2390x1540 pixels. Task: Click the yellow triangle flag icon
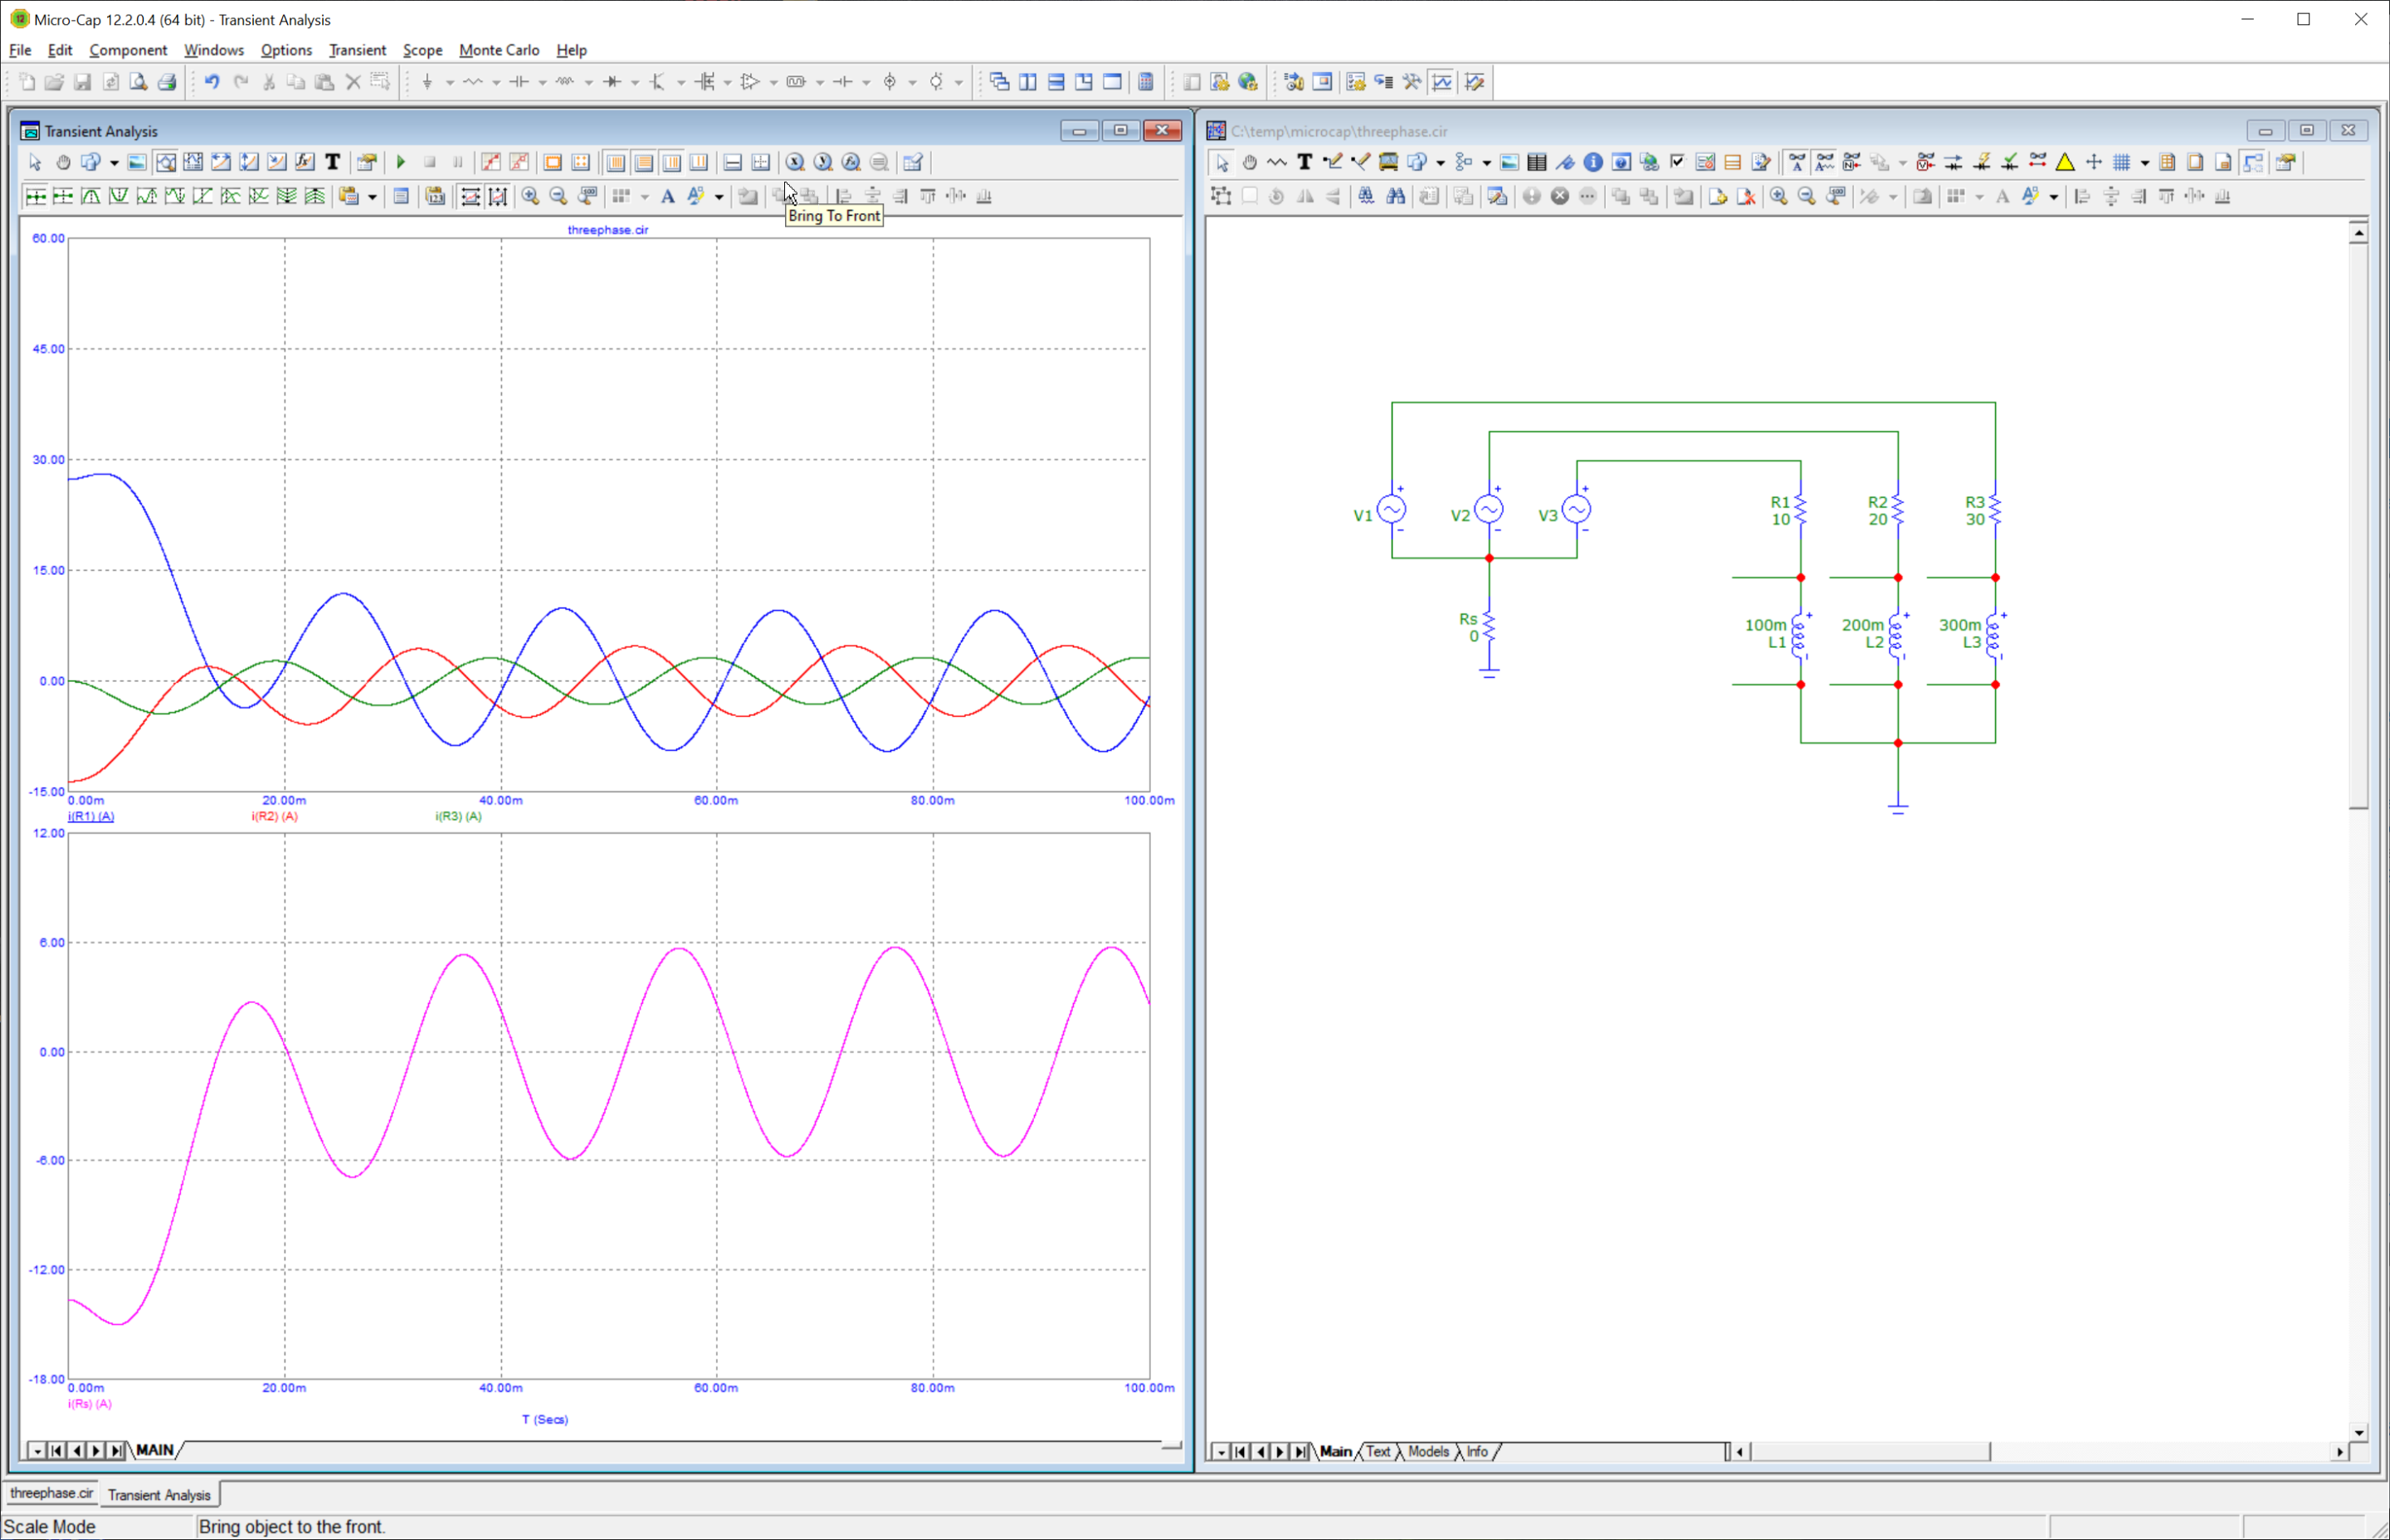[x=2065, y=162]
